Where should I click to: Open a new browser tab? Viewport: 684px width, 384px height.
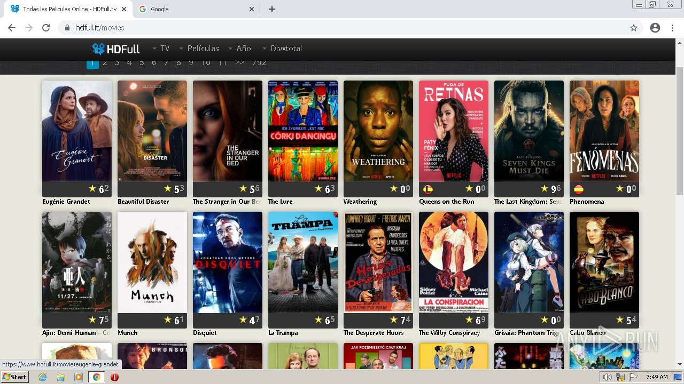[x=271, y=9]
